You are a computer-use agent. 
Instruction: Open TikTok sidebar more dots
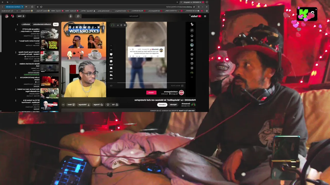(192, 77)
